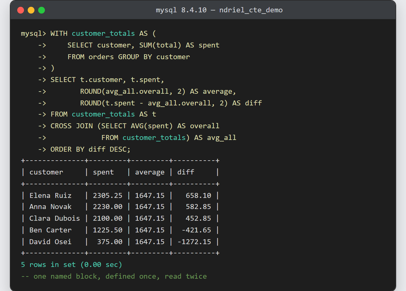
Task: Click the diff value '-1272.15'
Action: point(194,242)
